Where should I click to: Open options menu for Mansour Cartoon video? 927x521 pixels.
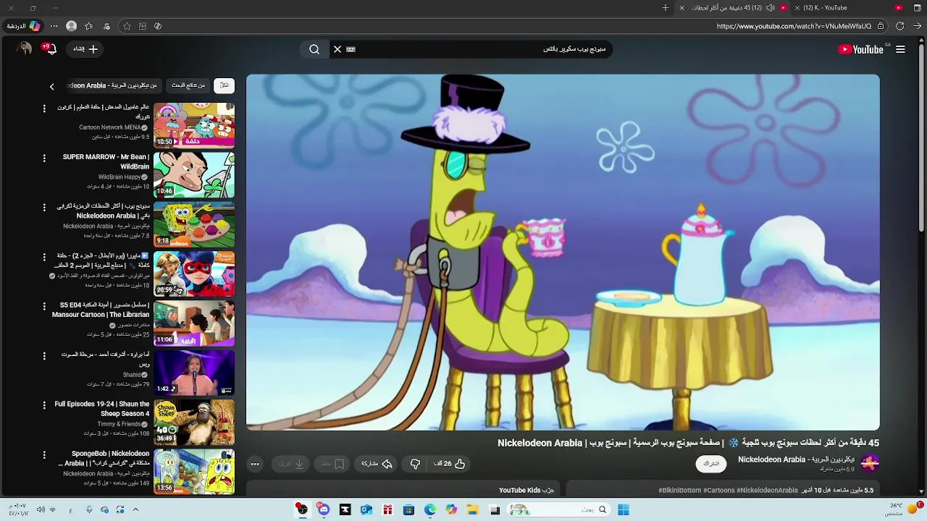44,307
